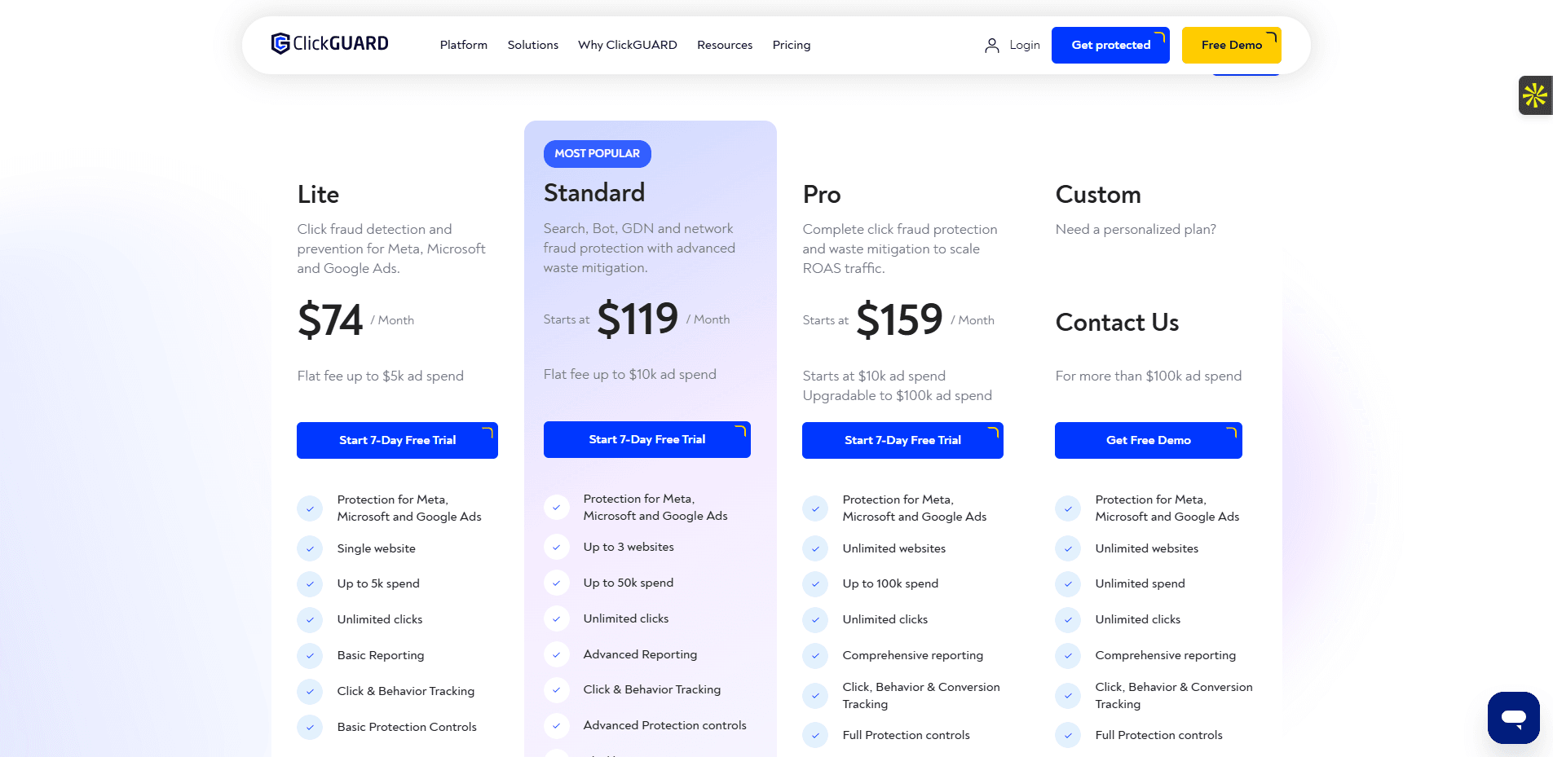Click check icon beside Custom Full Protection controls
The image size is (1553, 757).
1068,736
